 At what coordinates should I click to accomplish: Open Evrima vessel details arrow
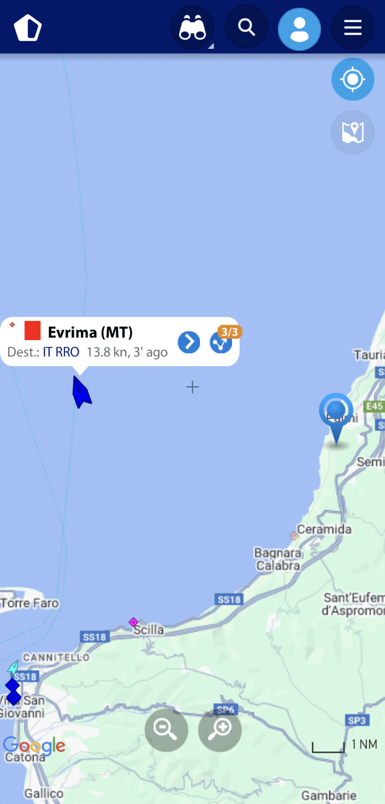[189, 342]
